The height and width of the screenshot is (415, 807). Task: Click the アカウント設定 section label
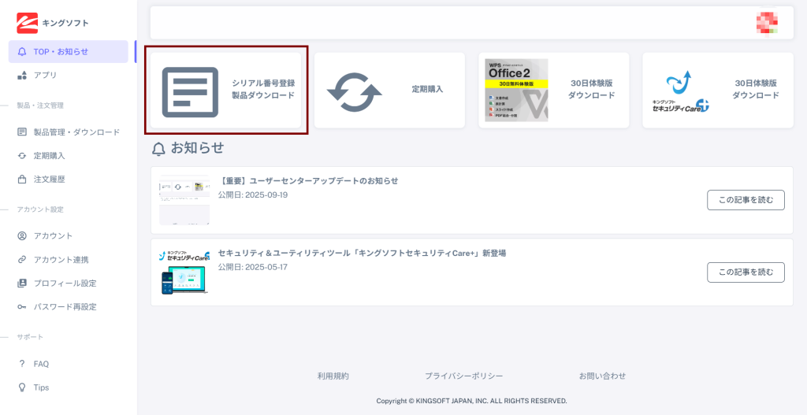click(x=40, y=209)
